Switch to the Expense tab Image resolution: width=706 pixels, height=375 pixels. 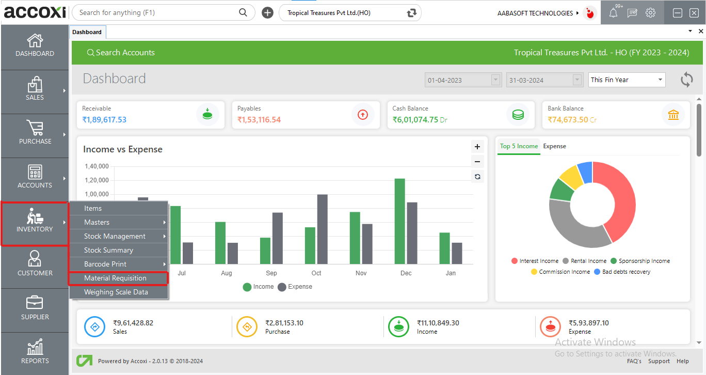coord(554,146)
